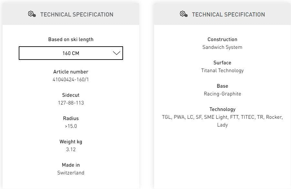Click the sidecut value 127-88-113
The height and width of the screenshot is (189, 291).
[71, 103]
